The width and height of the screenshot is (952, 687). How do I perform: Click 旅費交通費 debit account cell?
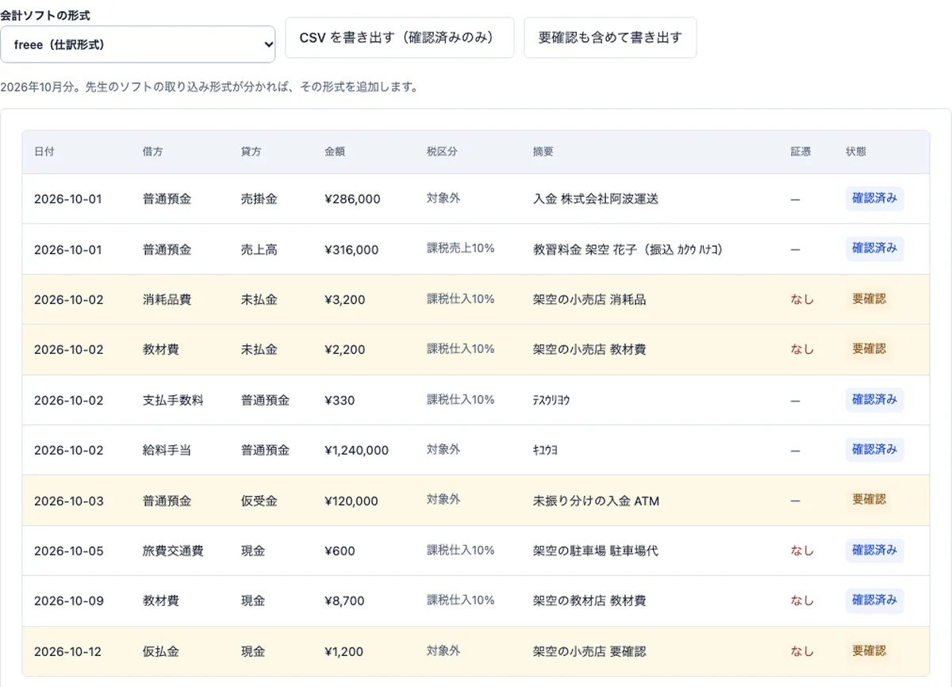[x=173, y=551]
